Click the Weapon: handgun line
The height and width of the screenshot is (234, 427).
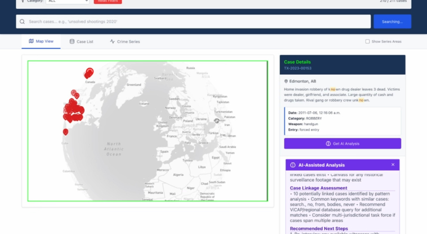point(303,124)
